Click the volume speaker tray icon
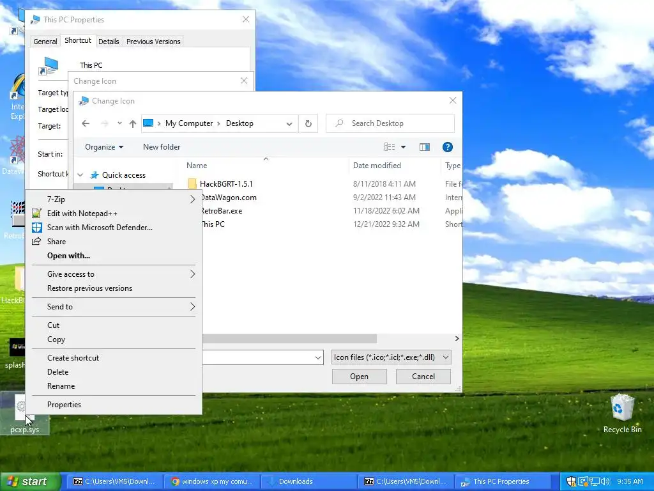This screenshot has height=491, width=654. coord(606,481)
